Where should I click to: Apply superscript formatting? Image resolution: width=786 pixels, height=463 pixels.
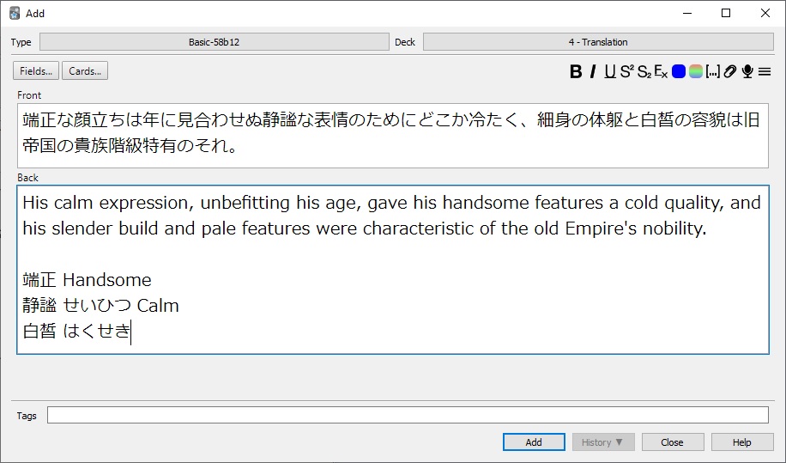(x=626, y=72)
